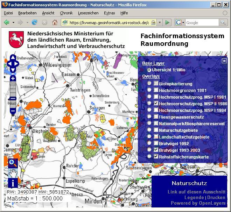Image resolution: width=231 pixels, height=212 pixels.
Task: Click the map zoom level slider bar
Action: click(x=13, y=94)
